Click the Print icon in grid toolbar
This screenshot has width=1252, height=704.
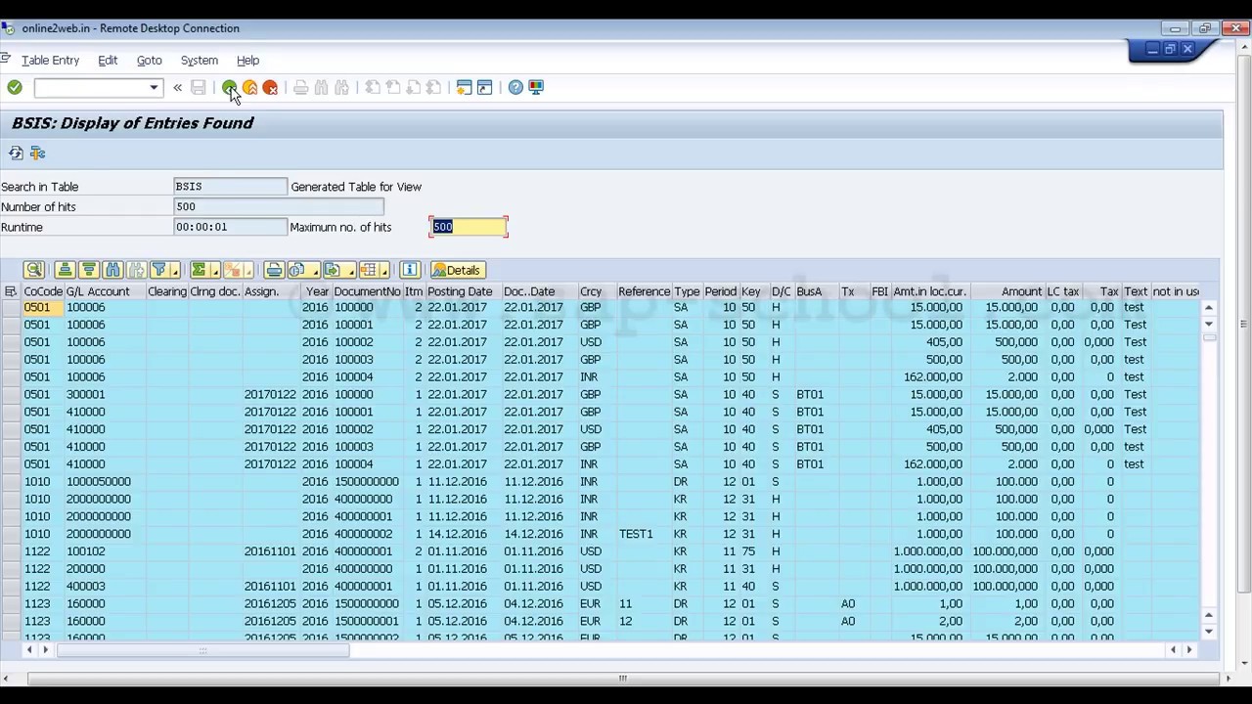[274, 270]
